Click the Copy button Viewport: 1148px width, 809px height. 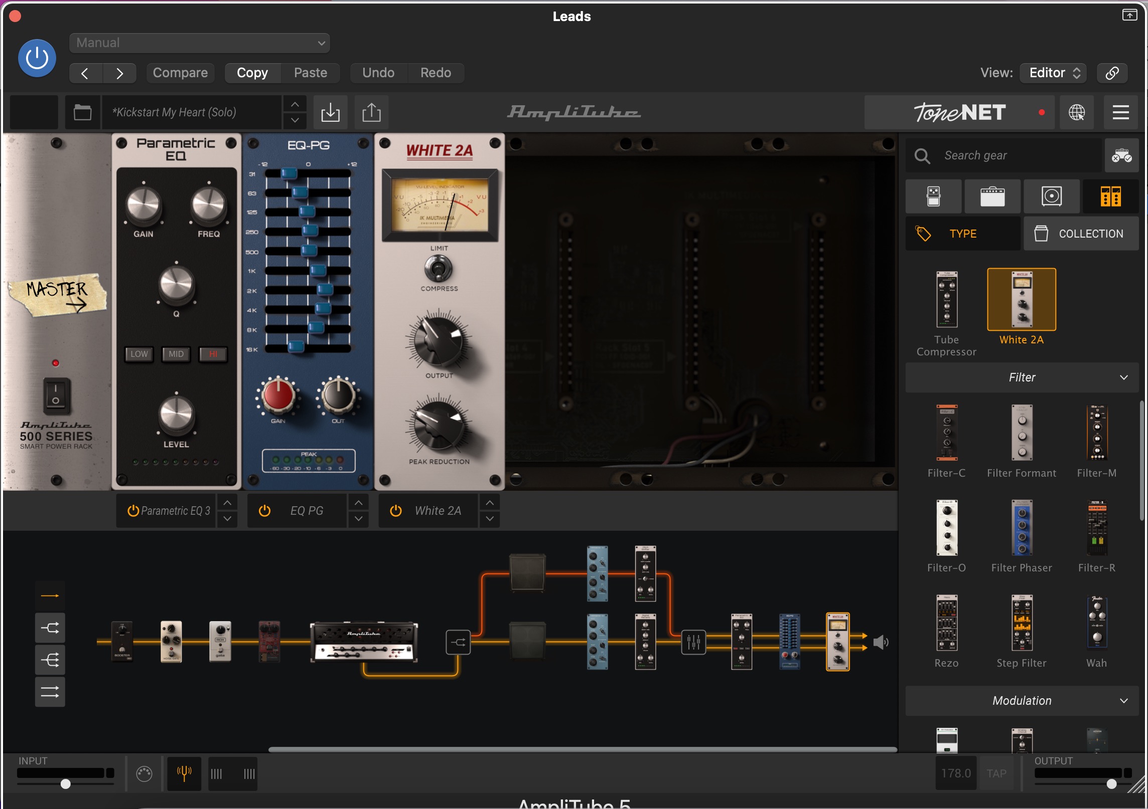point(252,73)
